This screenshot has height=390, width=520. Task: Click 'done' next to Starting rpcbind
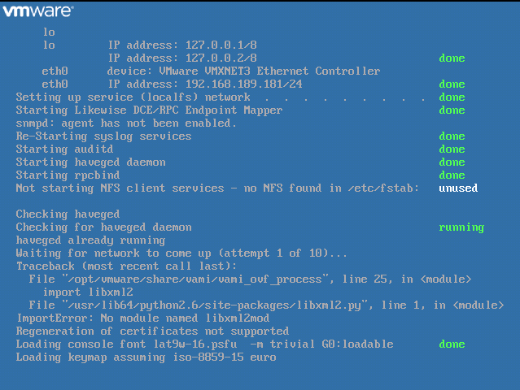(452, 175)
